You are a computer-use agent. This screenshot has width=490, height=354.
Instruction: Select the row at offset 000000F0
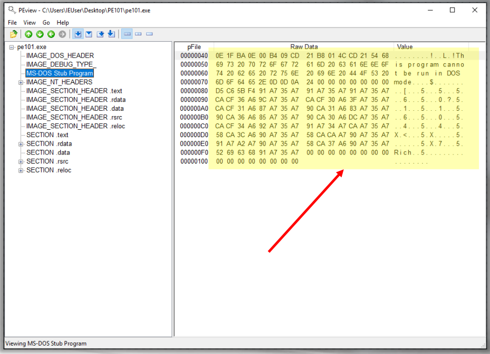pos(330,152)
